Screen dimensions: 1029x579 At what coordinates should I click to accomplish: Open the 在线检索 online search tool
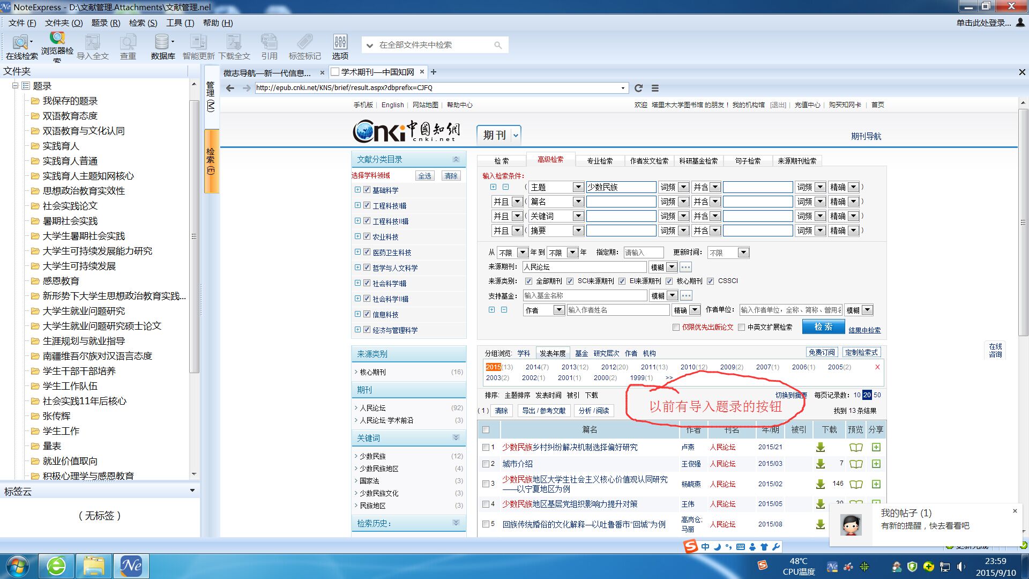tap(21, 47)
